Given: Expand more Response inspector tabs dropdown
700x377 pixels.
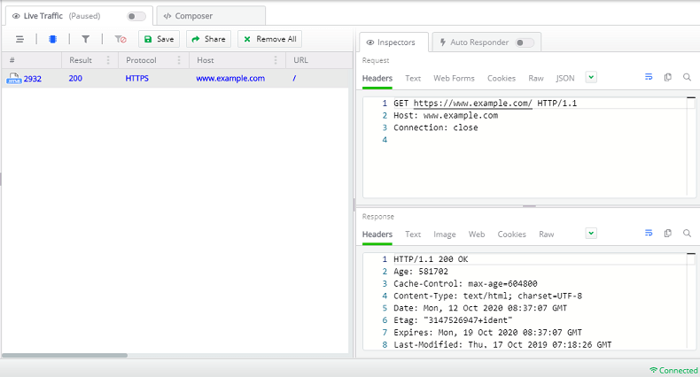Looking at the screenshot, I should 591,233.
